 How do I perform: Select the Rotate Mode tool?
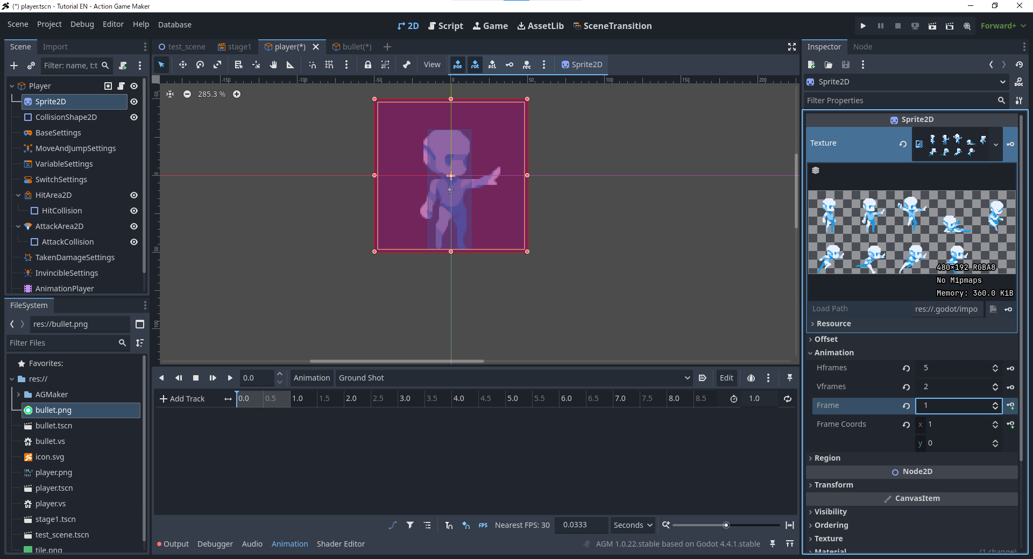200,64
